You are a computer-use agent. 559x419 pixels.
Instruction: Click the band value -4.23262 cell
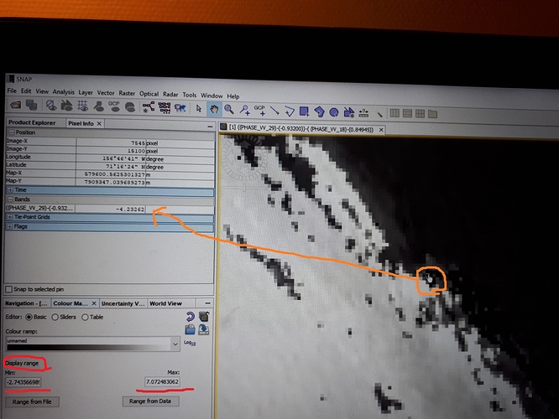[x=110, y=209]
